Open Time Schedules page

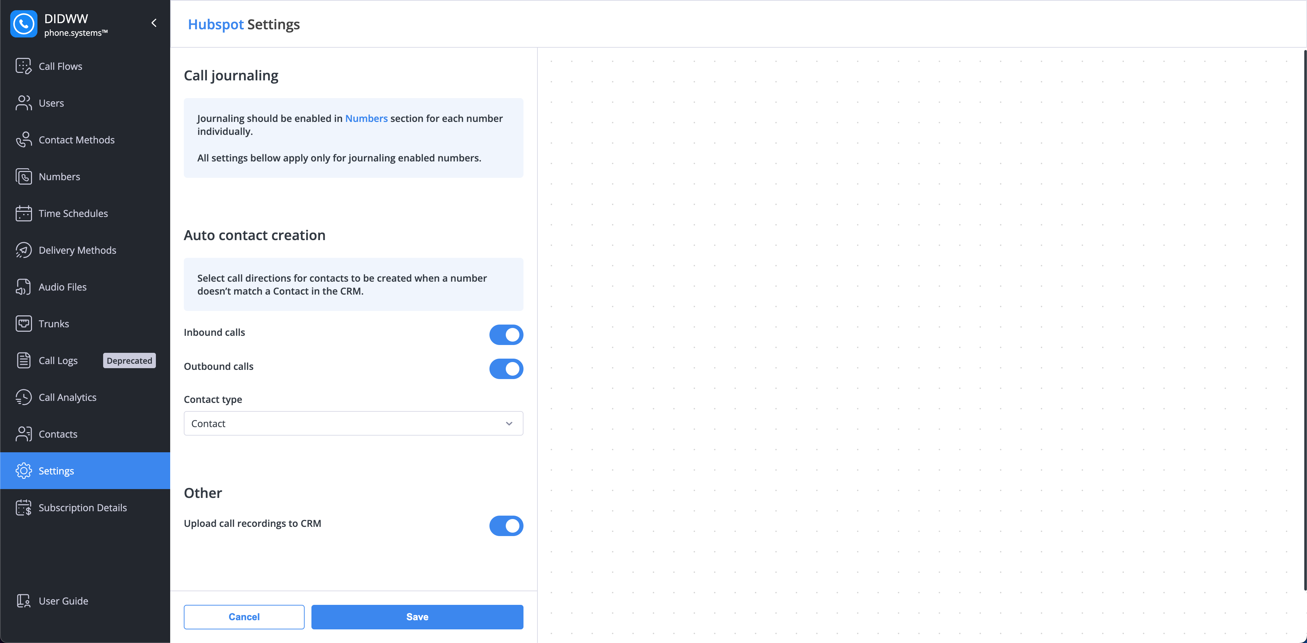pyautogui.click(x=85, y=213)
